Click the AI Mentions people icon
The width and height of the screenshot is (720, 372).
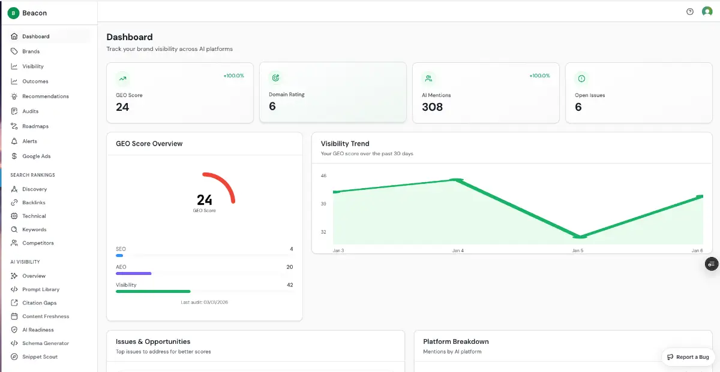pos(428,78)
